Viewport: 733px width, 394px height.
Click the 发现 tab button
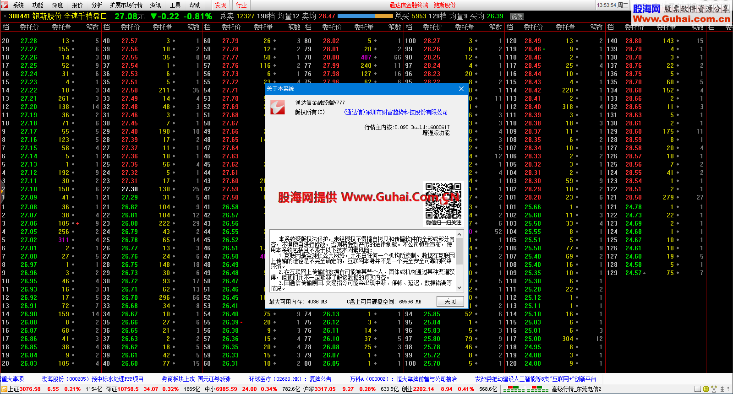pyautogui.click(x=221, y=5)
